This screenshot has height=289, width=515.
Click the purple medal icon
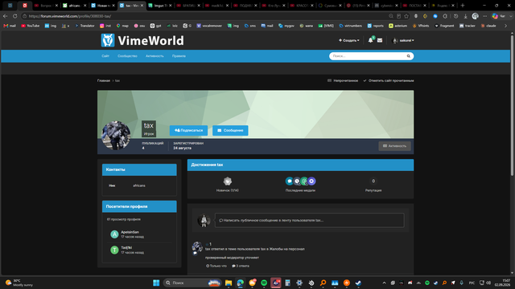311,181
